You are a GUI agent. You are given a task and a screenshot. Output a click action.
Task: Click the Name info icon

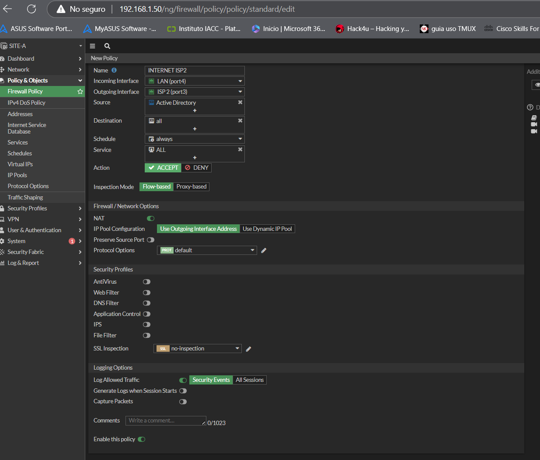(114, 70)
